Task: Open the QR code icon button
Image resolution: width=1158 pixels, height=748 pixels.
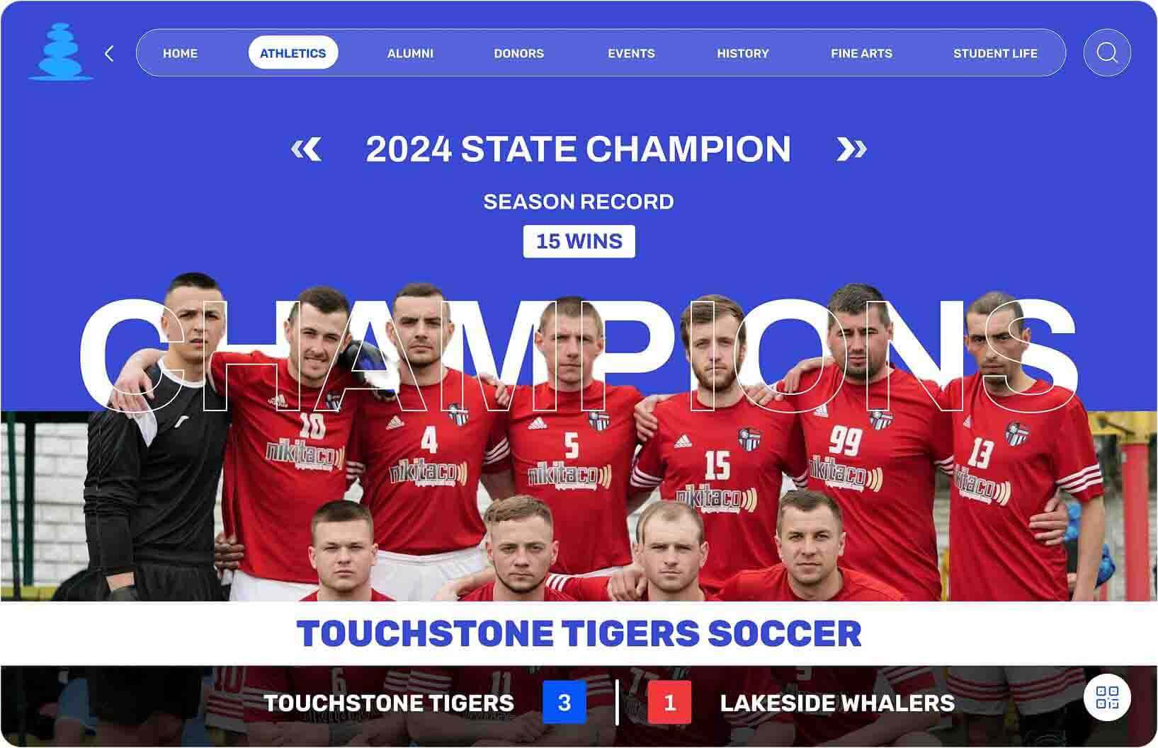Action: click(x=1107, y=698)
